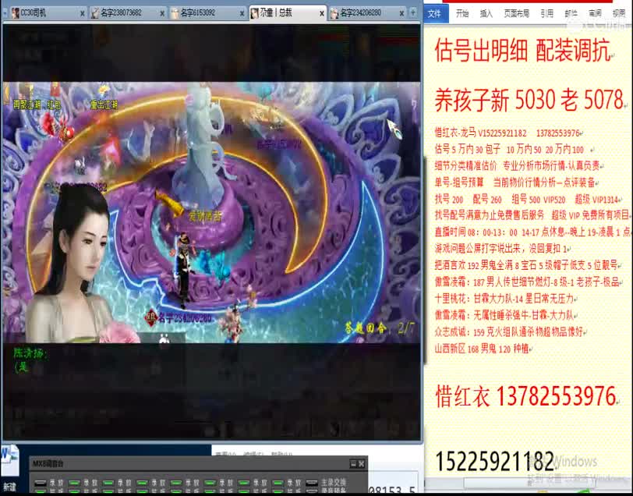Close the 名字238073682 tab

162,14
